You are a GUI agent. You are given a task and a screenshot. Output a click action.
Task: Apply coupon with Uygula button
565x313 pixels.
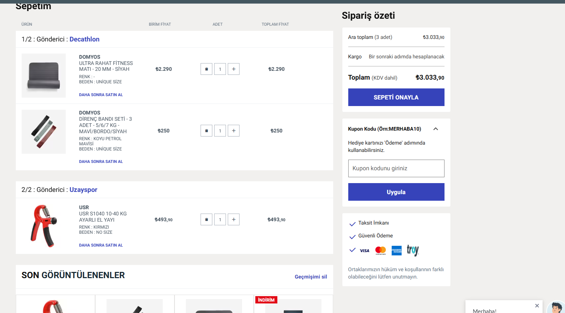pos(396,192)
